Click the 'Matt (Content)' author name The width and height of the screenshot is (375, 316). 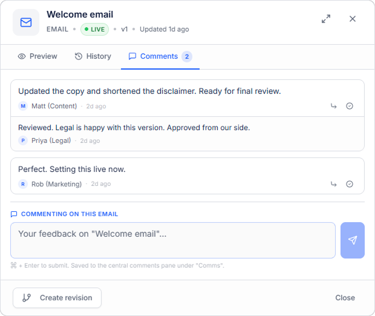tap(54, 106)
